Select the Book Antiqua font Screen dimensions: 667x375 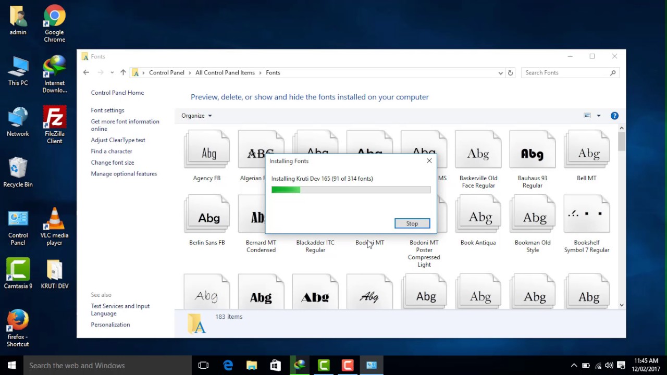point(478,220)
